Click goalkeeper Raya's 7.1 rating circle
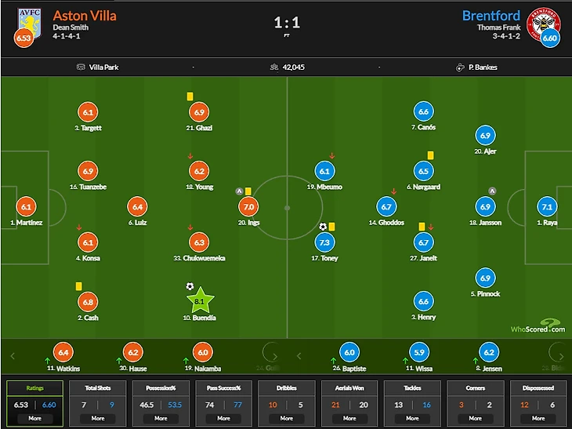Image resolution: width=572 pixels, height=429 pixels. pos(547,207)
